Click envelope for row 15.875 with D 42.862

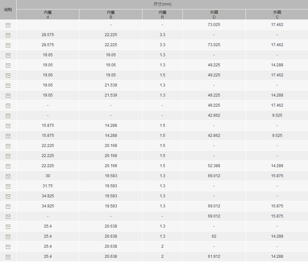[8, 136]
